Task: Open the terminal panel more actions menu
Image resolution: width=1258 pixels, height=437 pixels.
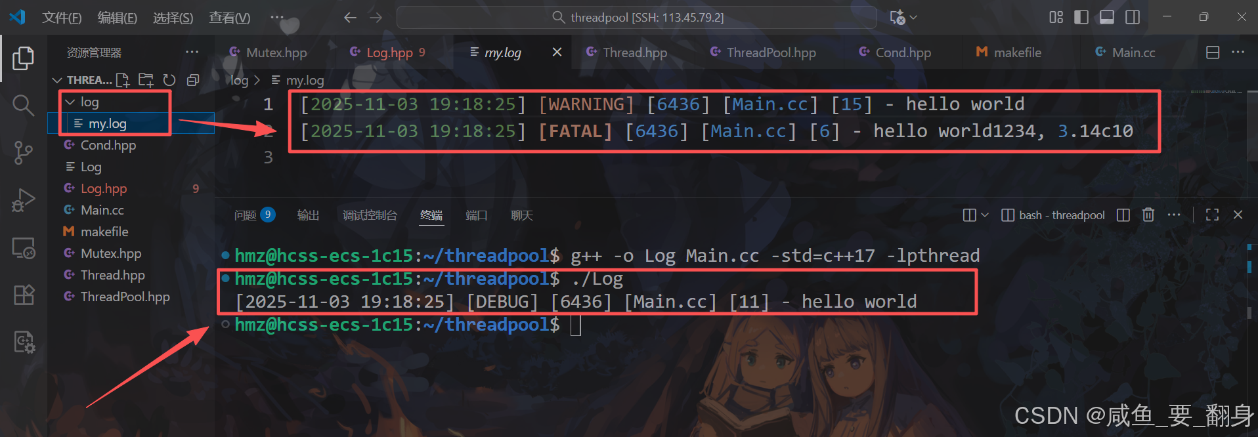Action: 1174,215
